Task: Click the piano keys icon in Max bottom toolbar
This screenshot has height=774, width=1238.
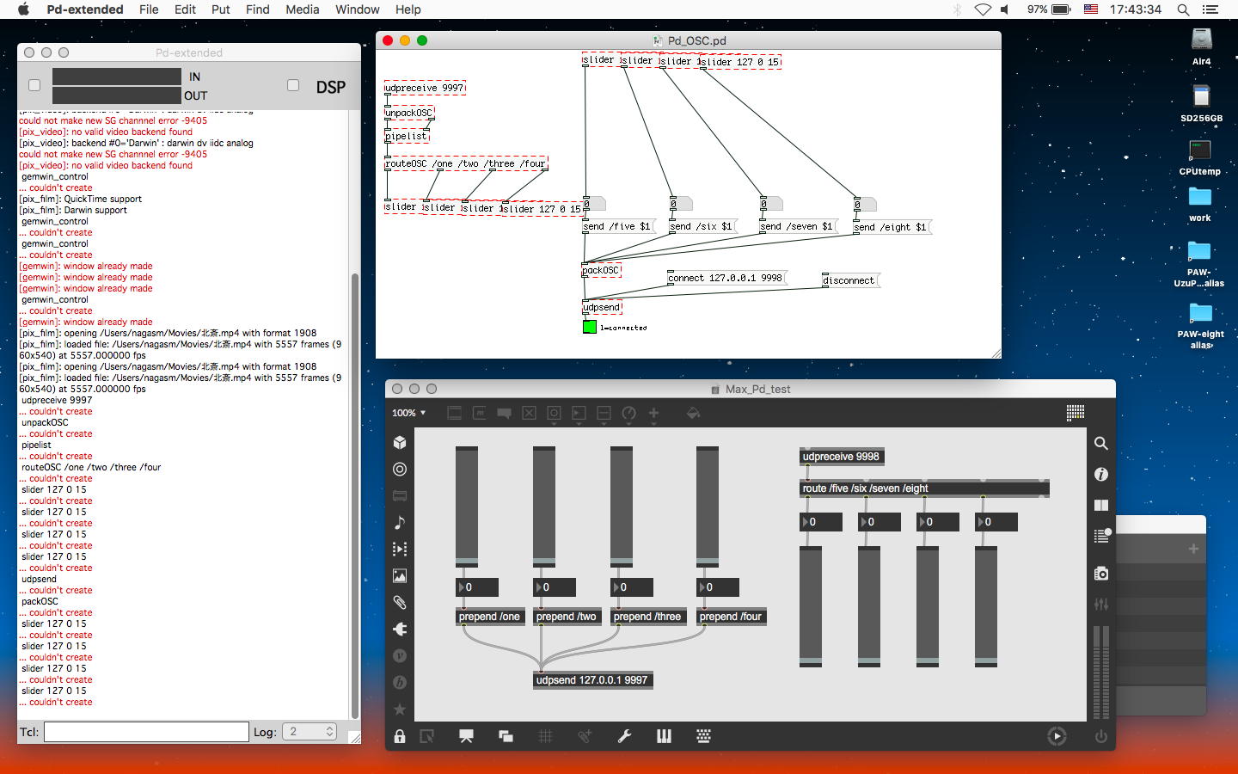Action: point(664,736)
